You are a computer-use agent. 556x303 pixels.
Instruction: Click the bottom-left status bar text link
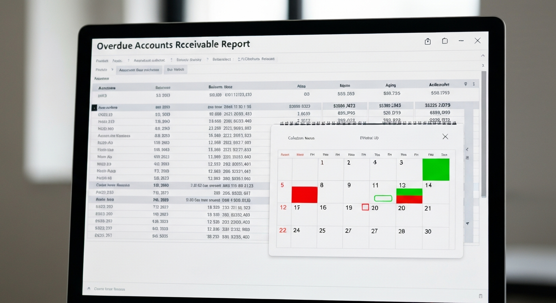click(x=110, y=289)
